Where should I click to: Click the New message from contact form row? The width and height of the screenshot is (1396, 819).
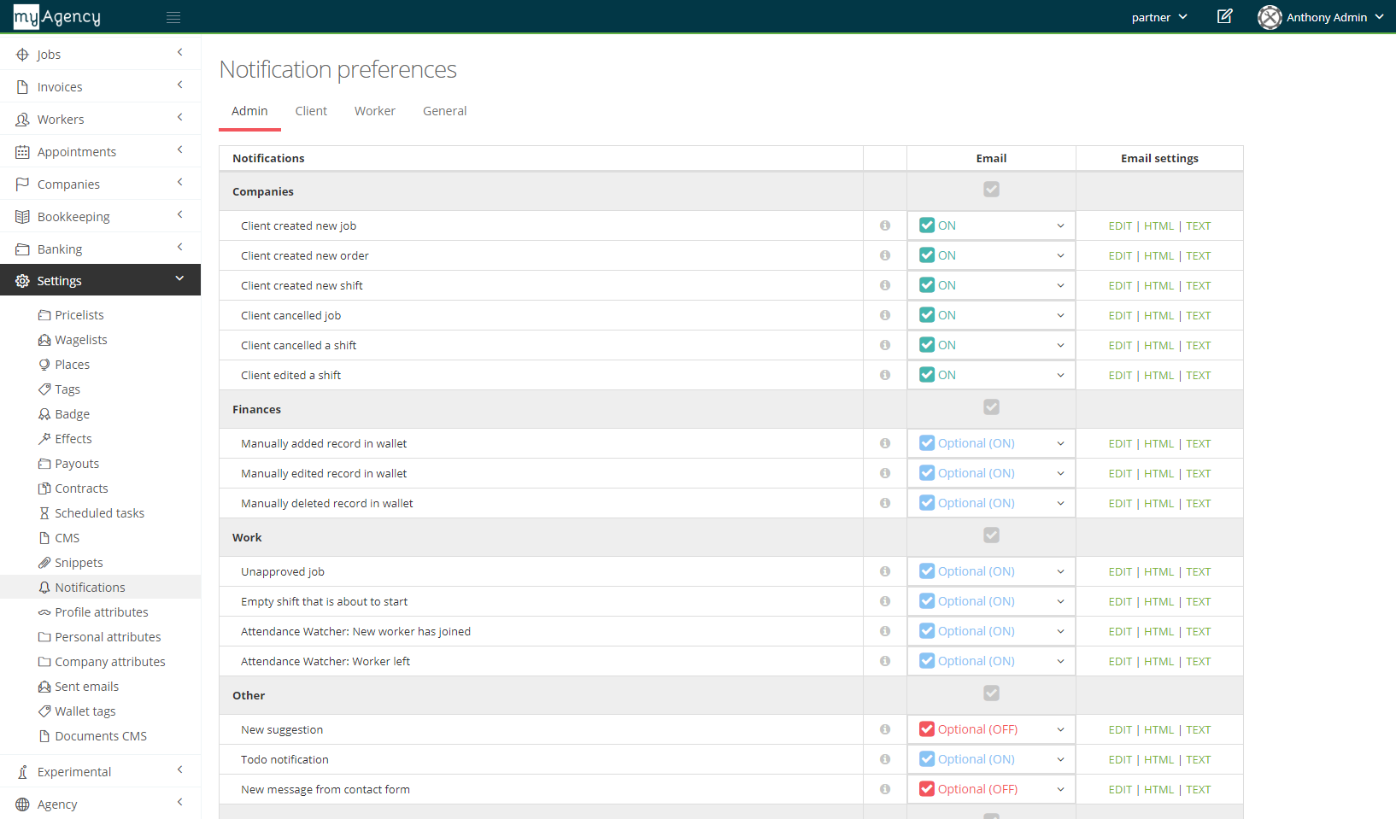click(326, 789)
